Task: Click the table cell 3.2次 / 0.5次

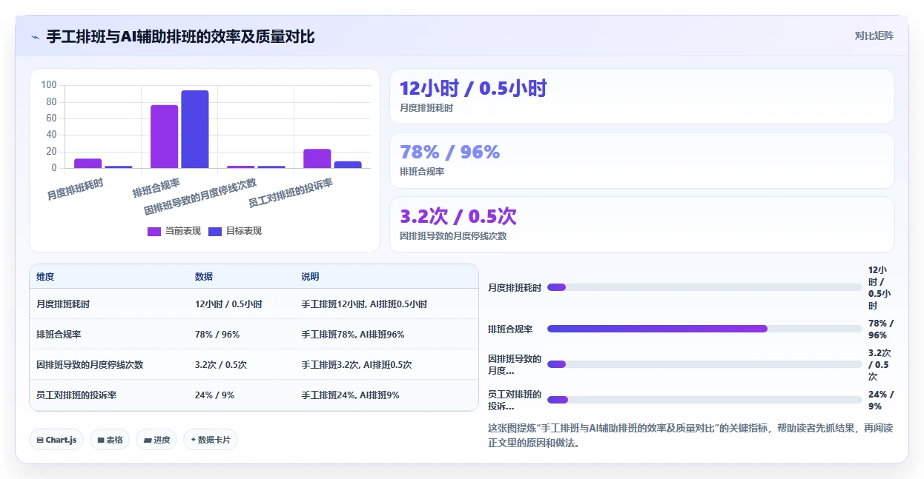Action: click(x=221, y=365)
